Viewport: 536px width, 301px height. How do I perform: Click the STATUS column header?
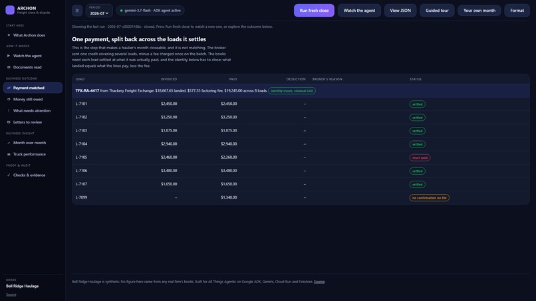pos(416,79)
